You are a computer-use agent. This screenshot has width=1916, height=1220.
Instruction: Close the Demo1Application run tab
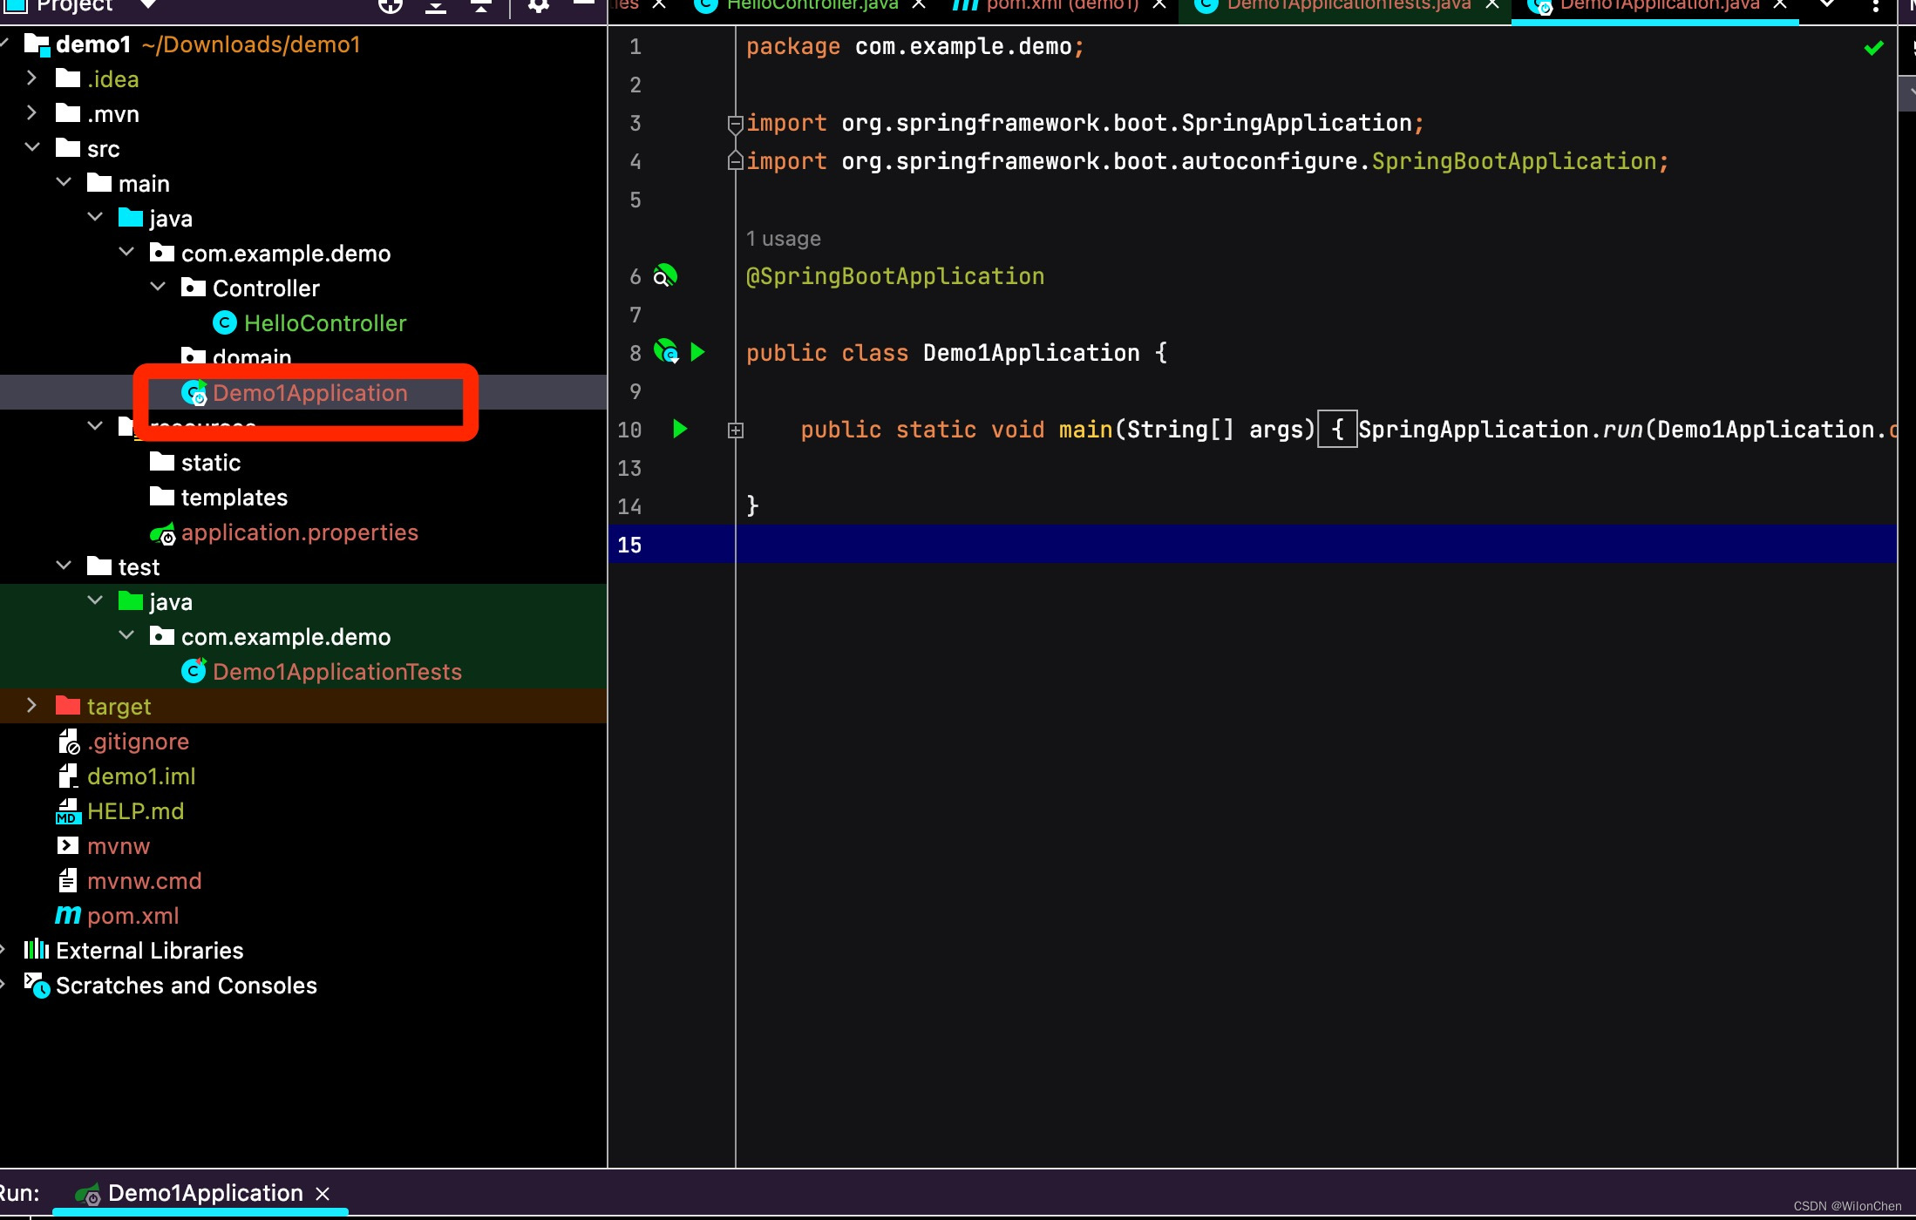[323, 1193]
